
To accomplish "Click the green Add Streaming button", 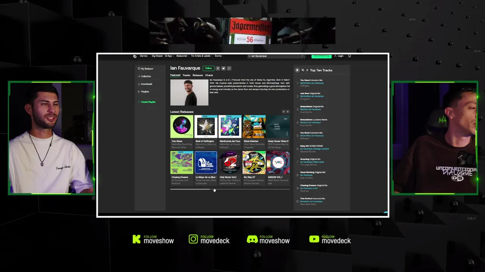I will pos(321,56).
